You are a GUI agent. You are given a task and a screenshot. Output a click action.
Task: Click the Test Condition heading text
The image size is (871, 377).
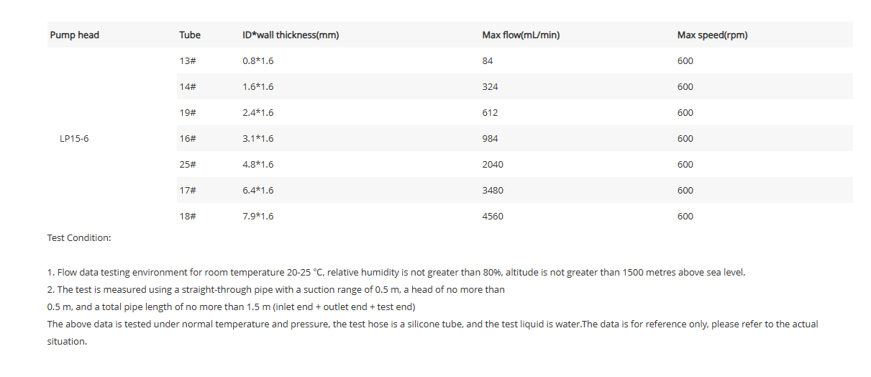(79, 237)
